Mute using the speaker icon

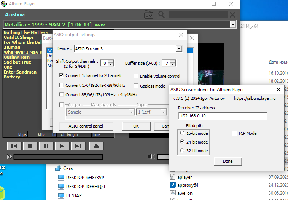152,157
